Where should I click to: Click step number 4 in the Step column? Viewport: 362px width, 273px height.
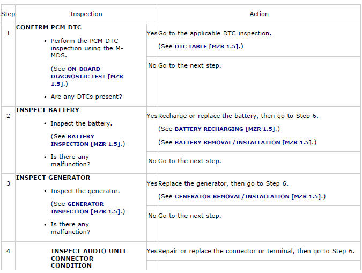[x=8, y=251]
